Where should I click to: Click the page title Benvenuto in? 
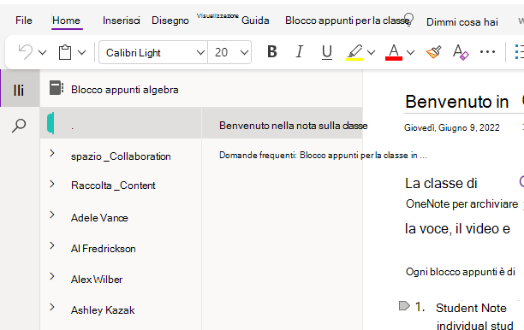point(457,102)
